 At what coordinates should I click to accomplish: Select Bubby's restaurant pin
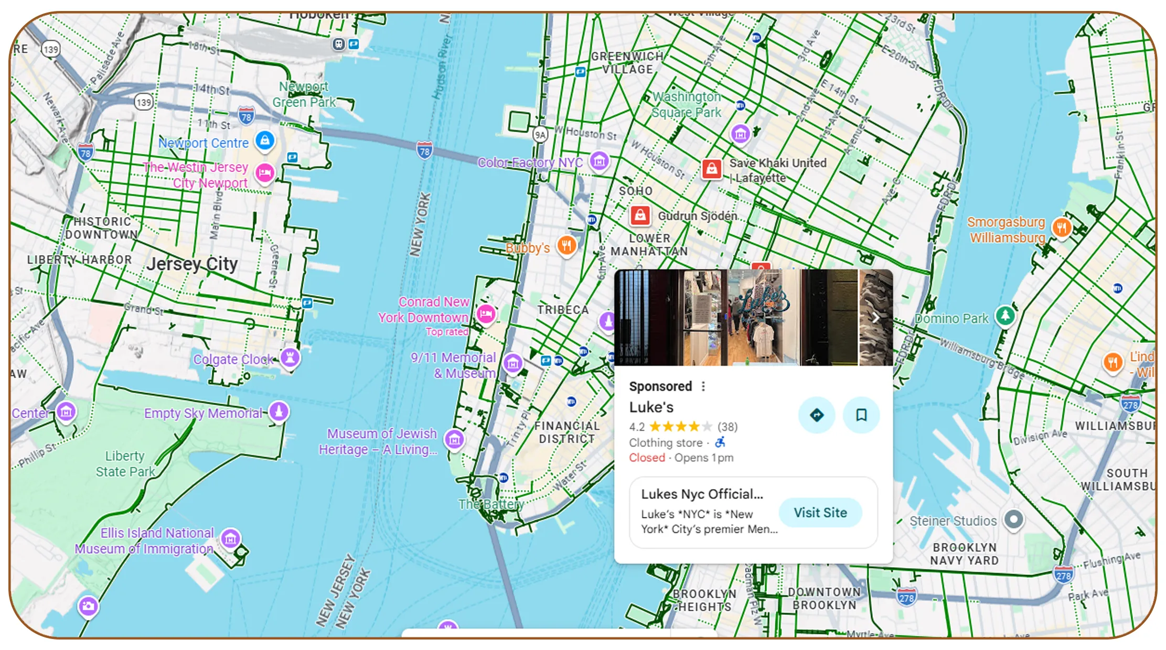[566, 245]
